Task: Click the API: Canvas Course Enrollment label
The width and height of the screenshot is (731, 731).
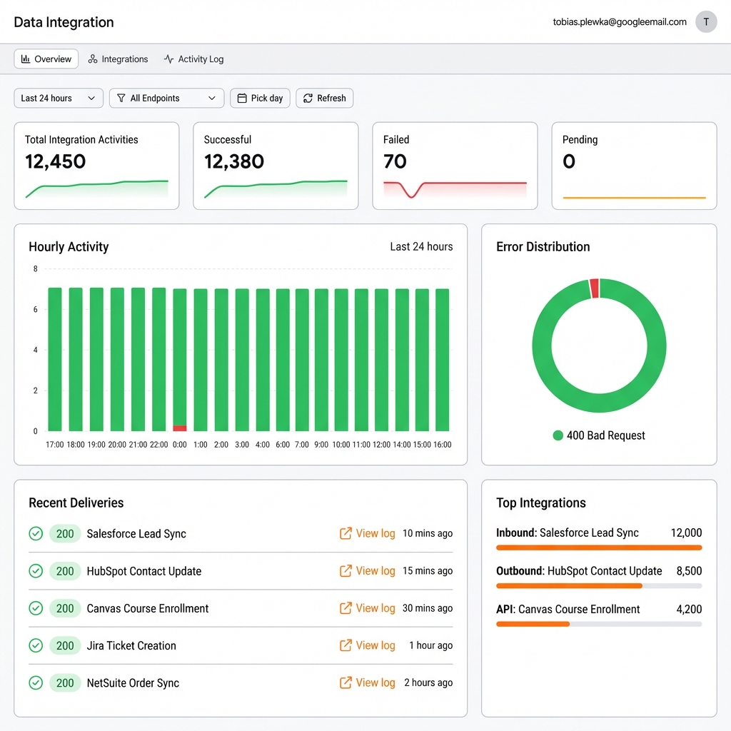Action: pos(568,610)
